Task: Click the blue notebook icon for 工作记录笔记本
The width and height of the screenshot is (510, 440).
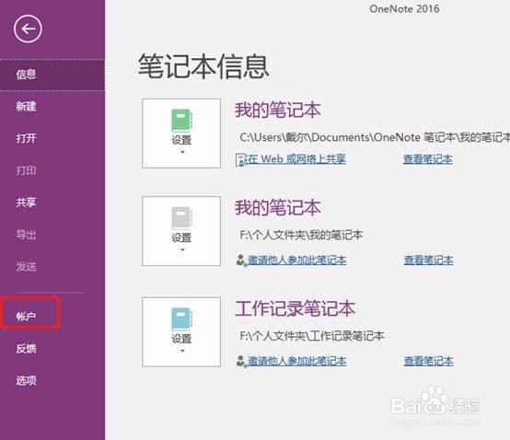Action: click(182, 318)
